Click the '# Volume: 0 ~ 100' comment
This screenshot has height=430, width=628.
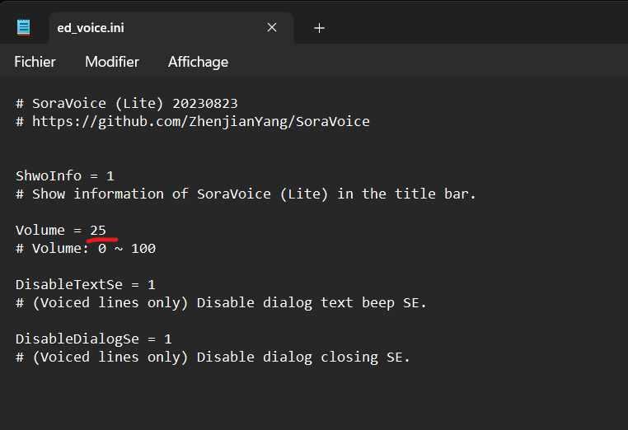coord(86,248)
